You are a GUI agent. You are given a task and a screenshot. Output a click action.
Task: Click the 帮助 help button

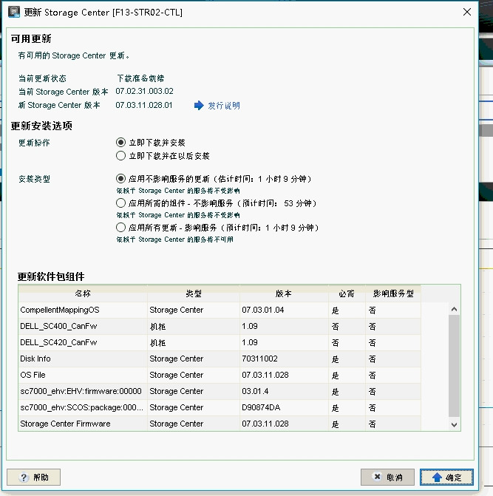click(x=33, y=477)
